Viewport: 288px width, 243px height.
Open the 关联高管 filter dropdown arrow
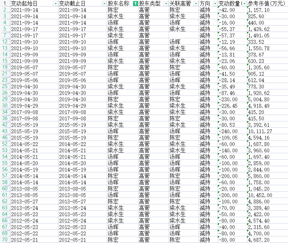click(196, 3)
